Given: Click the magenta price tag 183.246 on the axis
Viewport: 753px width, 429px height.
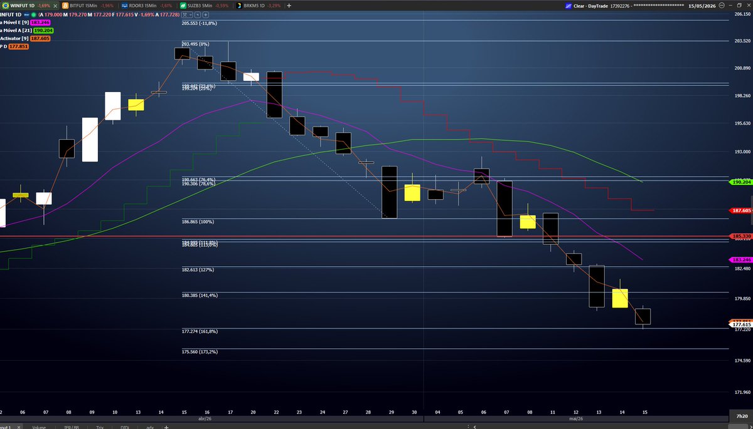Looking at the screenshot, I should pyautogui.click(x=741, y=259).
